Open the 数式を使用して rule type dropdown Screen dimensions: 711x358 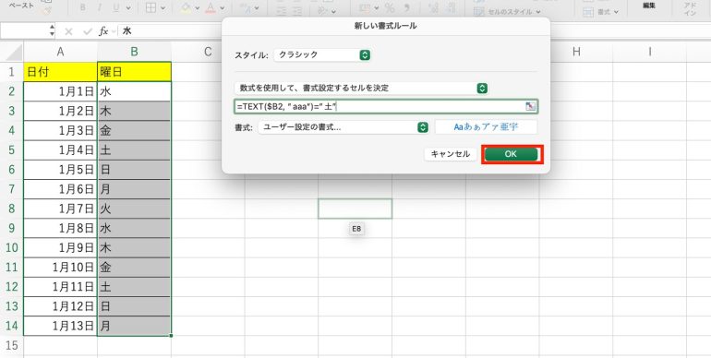pos(361,89)
